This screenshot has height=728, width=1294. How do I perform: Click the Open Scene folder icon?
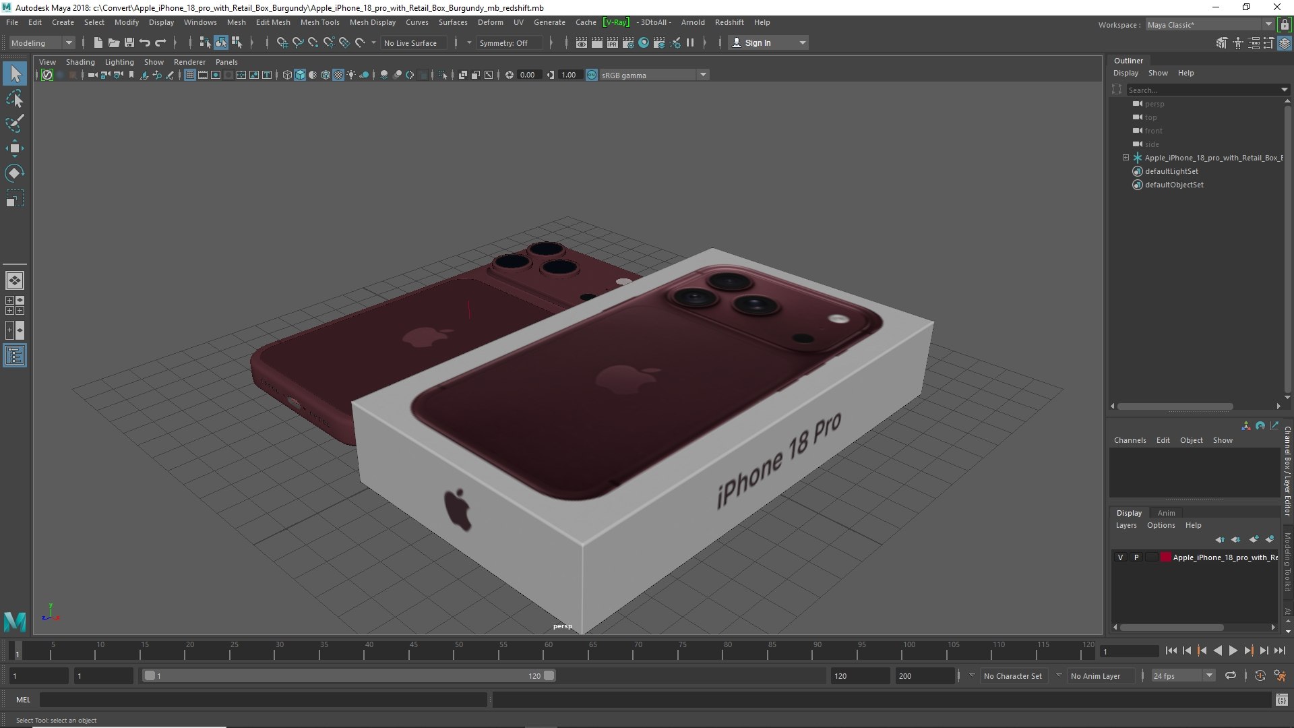[x=113, y=42]
